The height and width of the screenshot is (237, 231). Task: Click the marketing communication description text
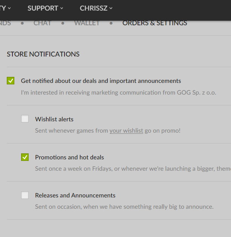[119, 93]
